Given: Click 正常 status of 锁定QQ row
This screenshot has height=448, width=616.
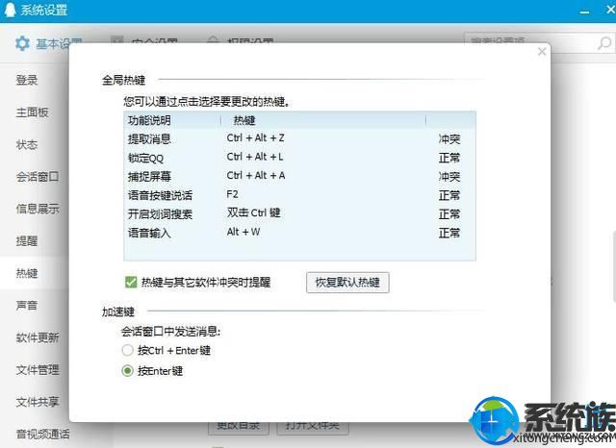Looking at the screenshot, I should pyautogui.click(x=449, y=158).
